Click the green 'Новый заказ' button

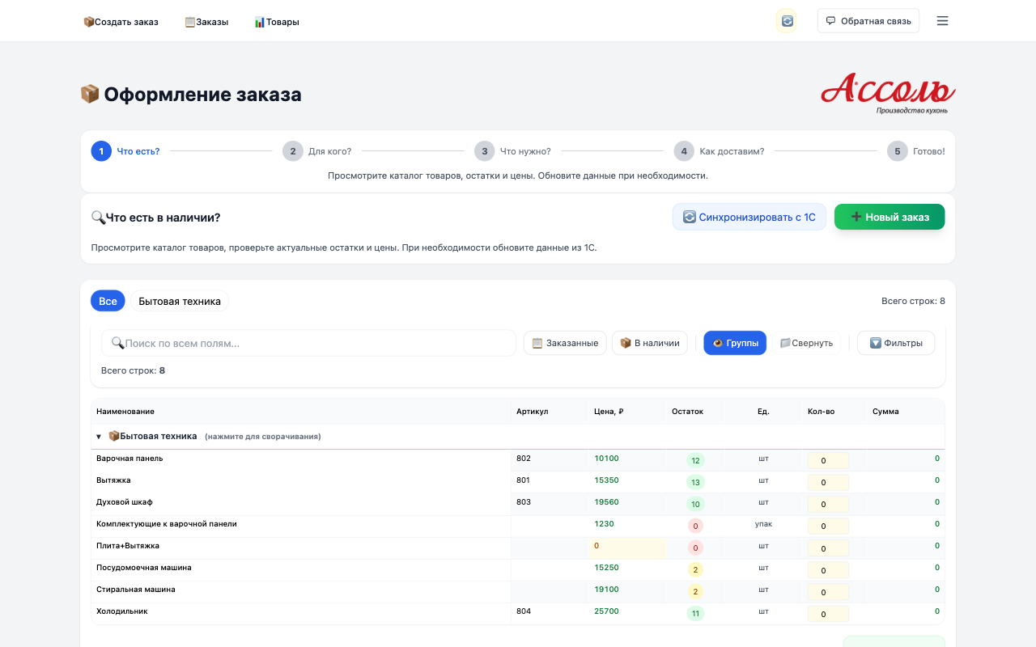tap(889, 217)
